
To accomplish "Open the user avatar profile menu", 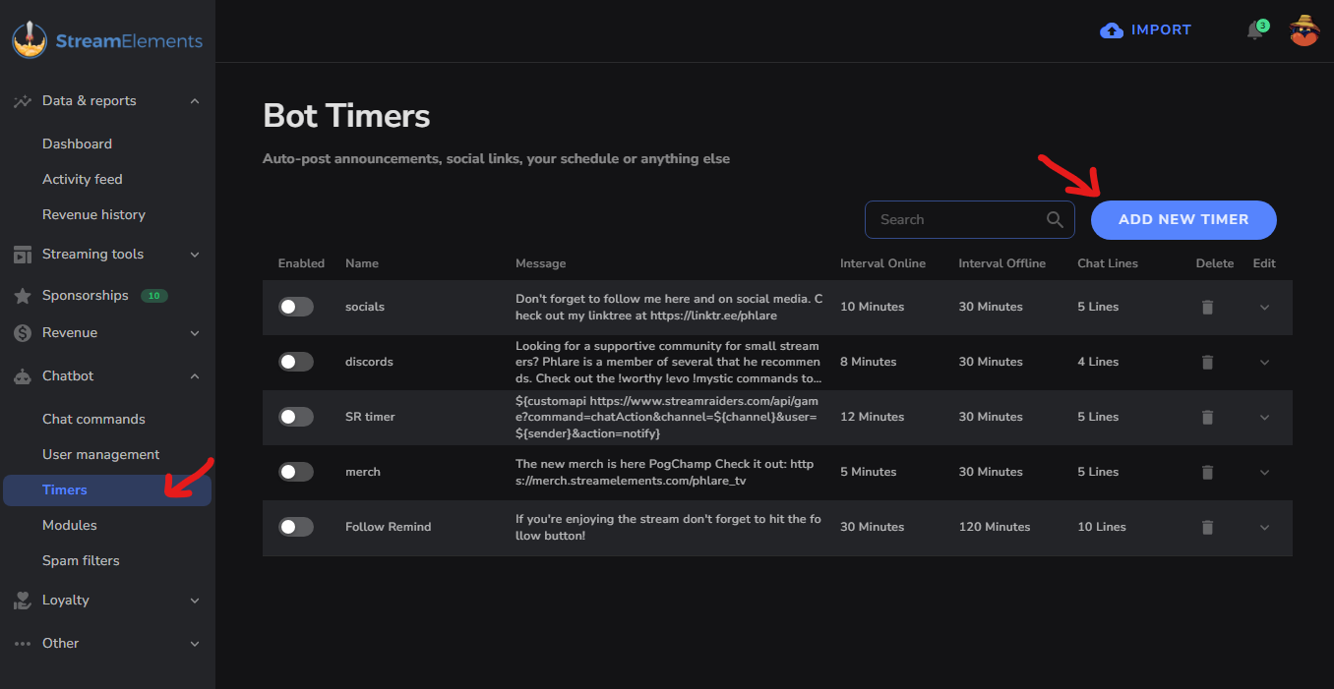I will click(1304, 30).
